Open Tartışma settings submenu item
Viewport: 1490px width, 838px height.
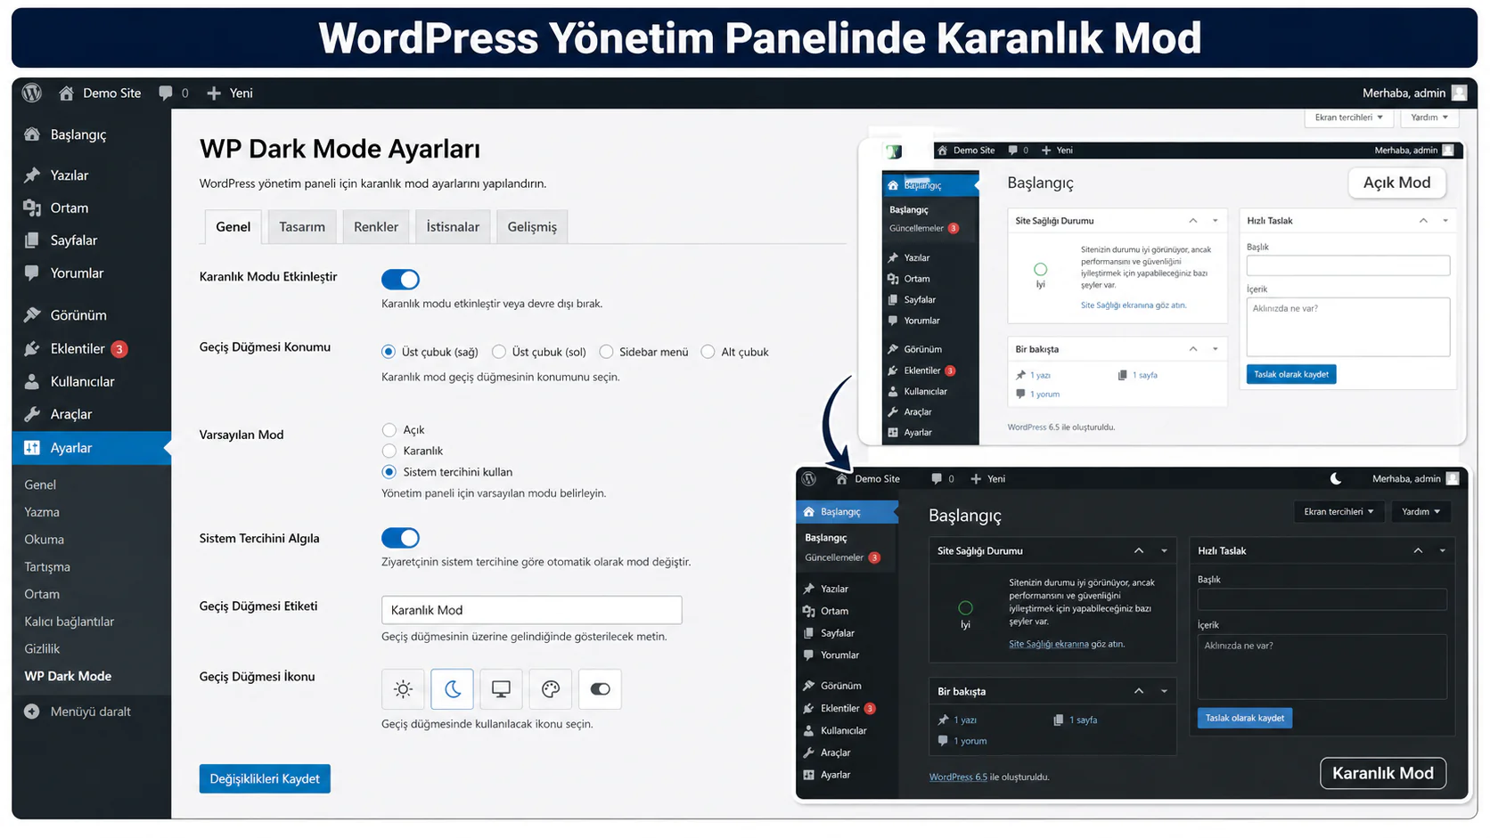coord(47,567)
